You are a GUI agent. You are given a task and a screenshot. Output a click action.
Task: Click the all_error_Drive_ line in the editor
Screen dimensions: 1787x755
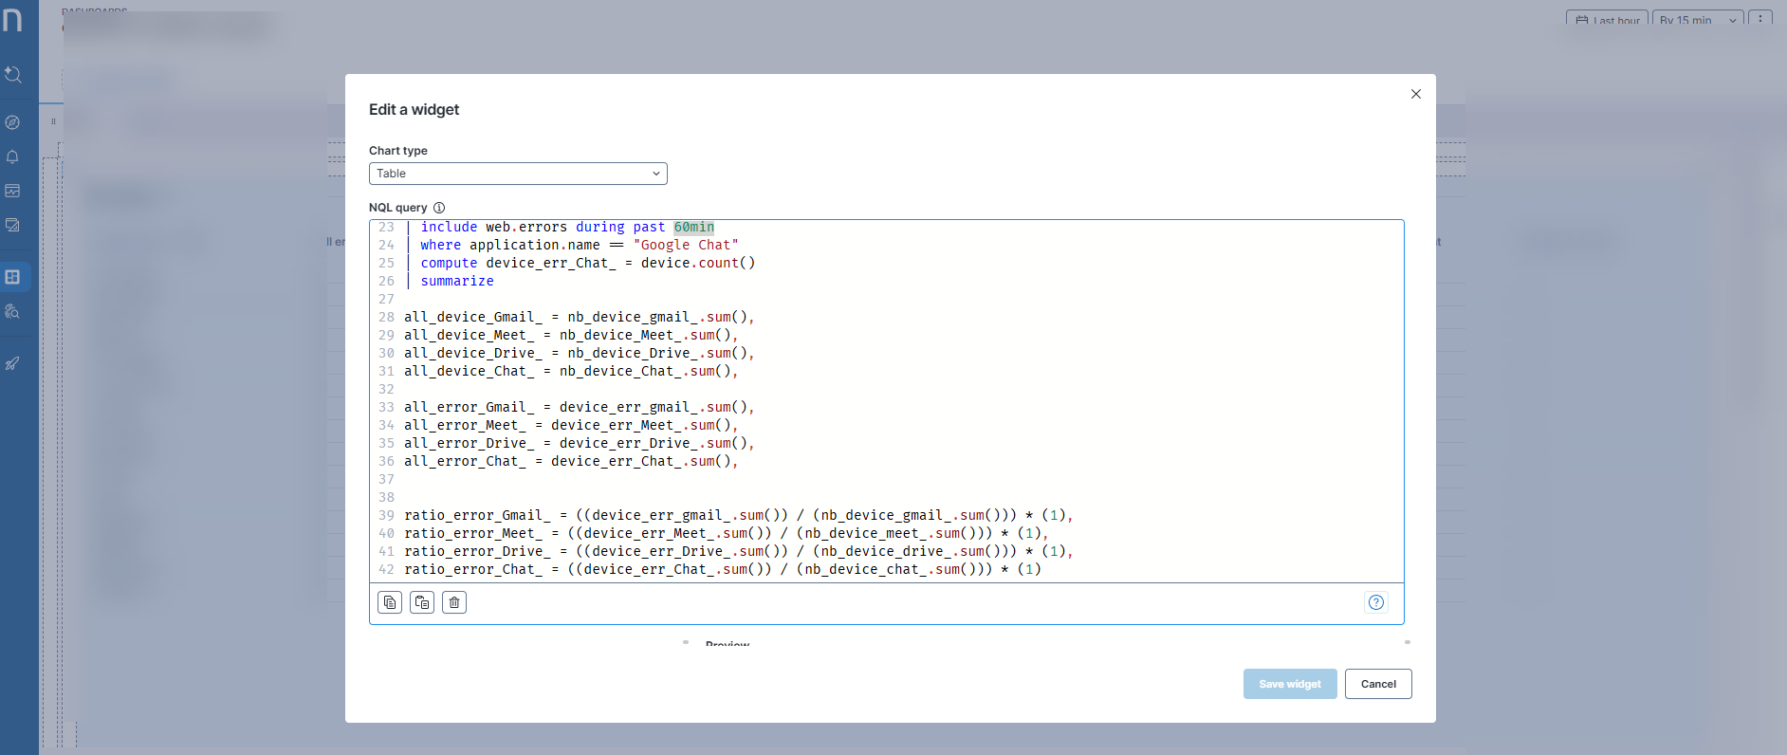pyautogui.click(x=579, y=443)
